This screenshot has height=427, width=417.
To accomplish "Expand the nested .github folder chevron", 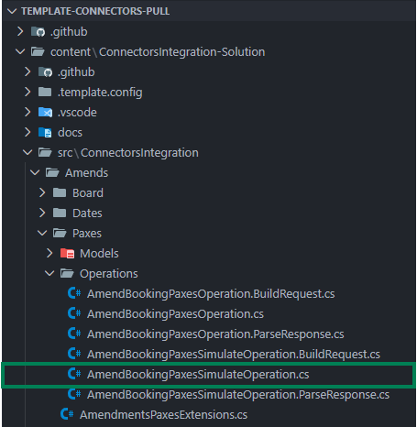I will pos(27,71).
